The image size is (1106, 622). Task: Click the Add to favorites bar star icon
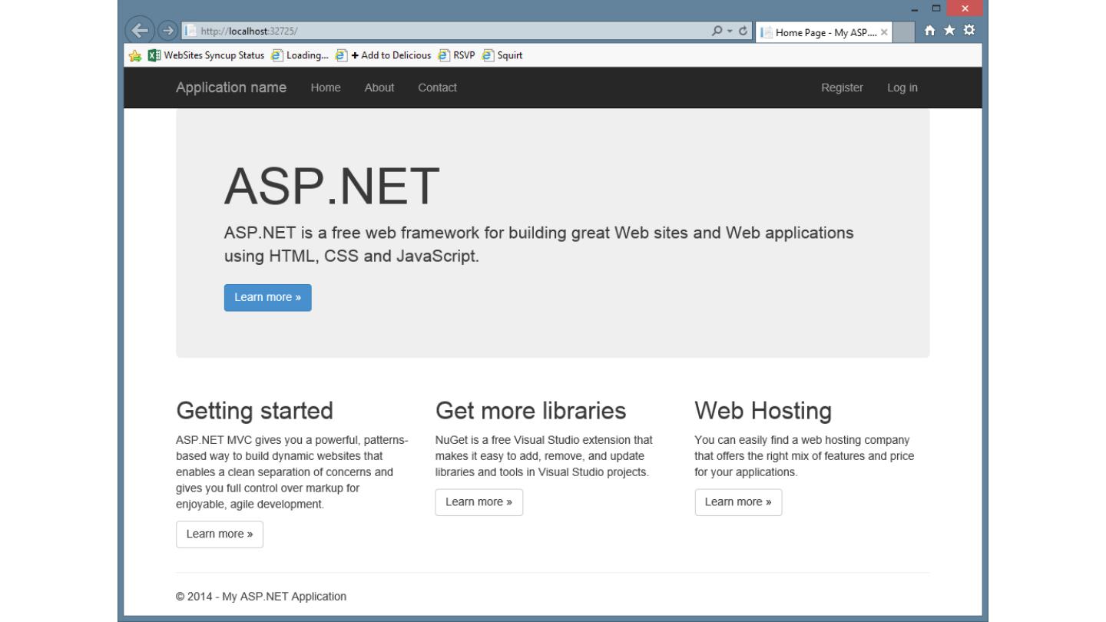coord(135,55)
